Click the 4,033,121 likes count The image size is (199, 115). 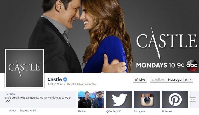[56, 84]
